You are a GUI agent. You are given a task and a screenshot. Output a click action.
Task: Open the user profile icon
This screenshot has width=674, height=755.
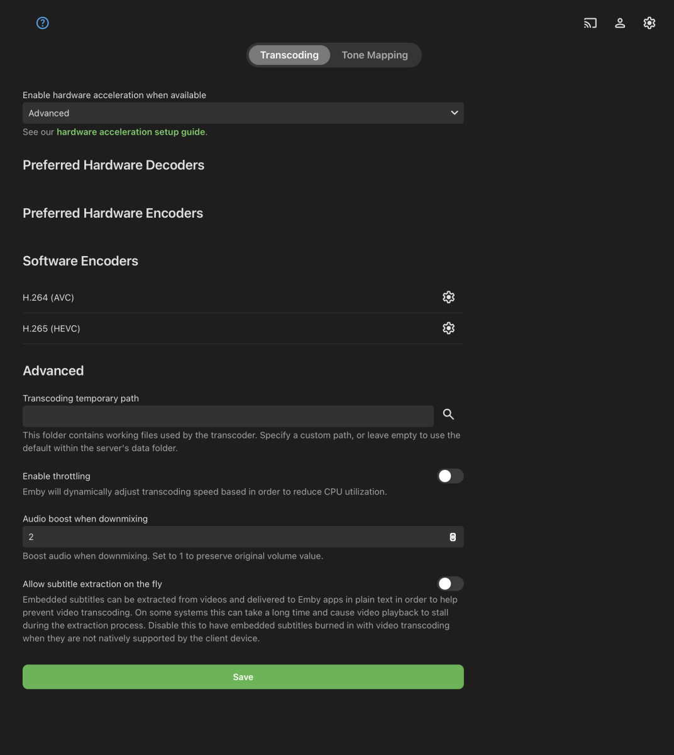(x=620, y=23)
